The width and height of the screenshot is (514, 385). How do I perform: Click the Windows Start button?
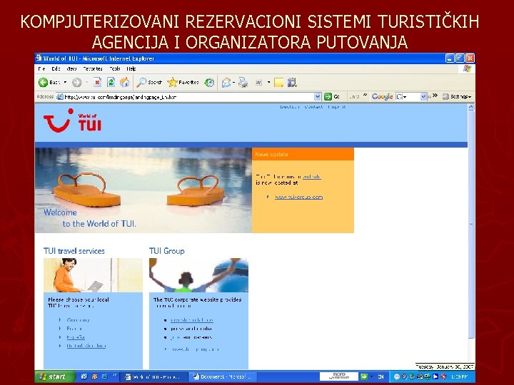[55, 377]
